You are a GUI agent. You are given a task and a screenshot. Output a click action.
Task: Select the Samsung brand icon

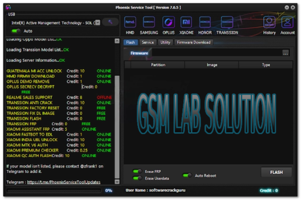tap(149, 22)
